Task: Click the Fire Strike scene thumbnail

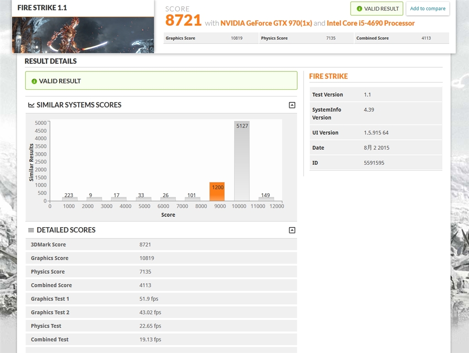Action: [83, 35]
